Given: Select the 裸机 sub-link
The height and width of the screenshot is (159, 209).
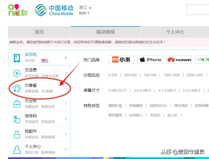Looking at the screenshot, I should [x=45, y=61].
